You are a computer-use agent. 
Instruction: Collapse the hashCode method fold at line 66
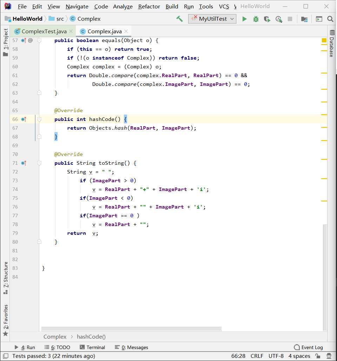(x=39, y=119)
